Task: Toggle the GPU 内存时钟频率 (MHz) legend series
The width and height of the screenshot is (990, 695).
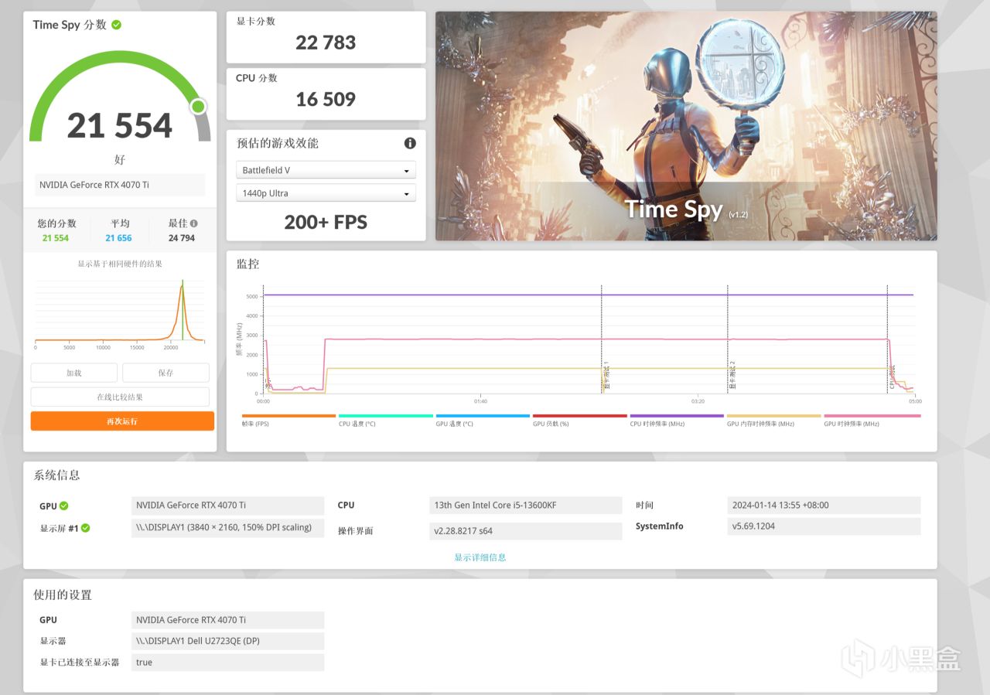Action: coord(774,420)
